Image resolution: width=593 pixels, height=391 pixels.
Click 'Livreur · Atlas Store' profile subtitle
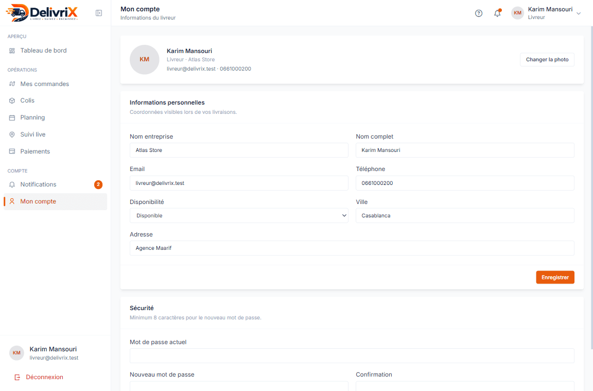point(190,59)
